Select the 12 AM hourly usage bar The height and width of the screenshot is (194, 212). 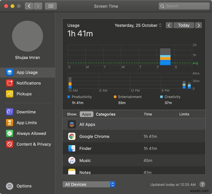pyautogui.click(x=70, y=83)
